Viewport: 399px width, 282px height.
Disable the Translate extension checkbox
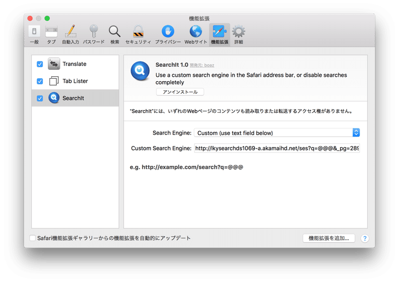[40, 64]
